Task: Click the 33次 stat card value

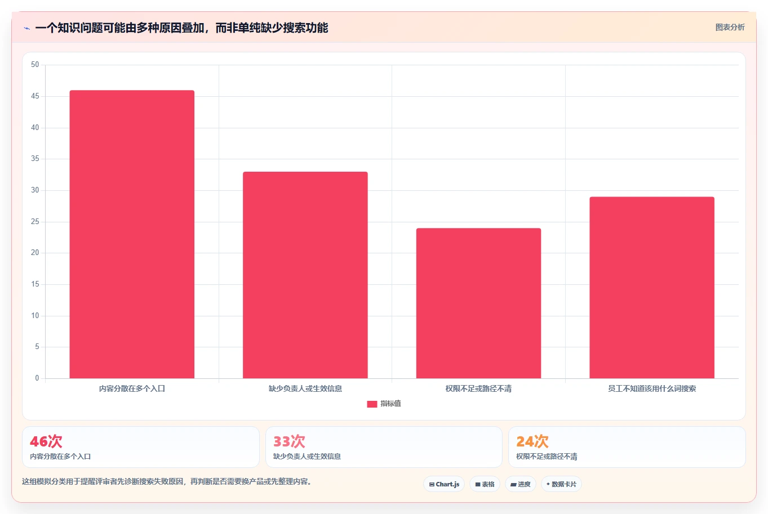Action: tap(289, 441)
